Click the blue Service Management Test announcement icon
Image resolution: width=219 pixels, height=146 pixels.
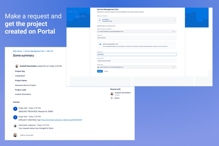pos(100,44)
